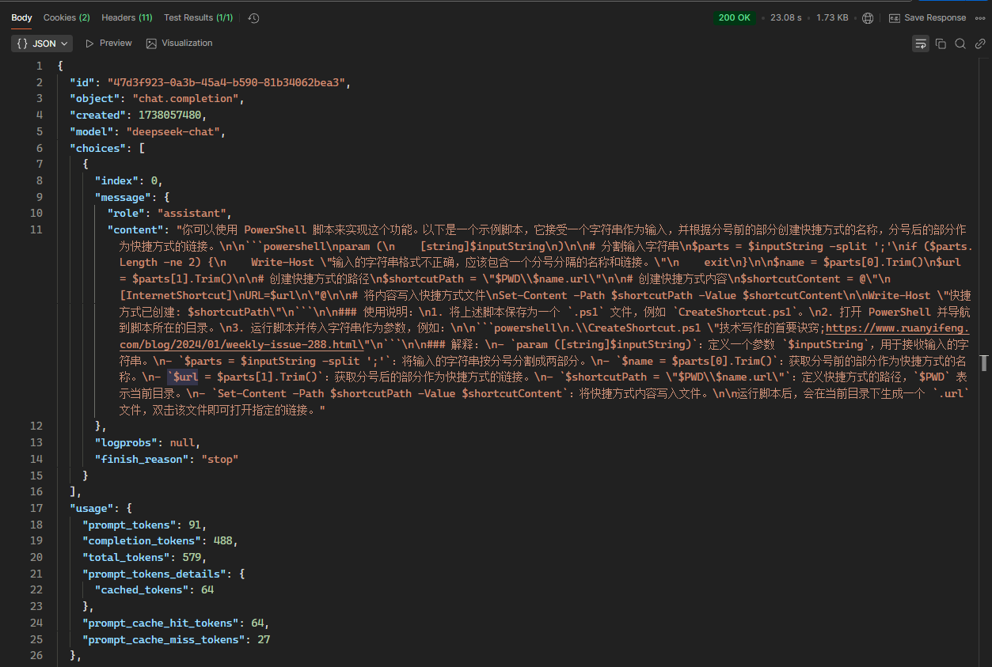Open the JSON format dropdown
This screenshot has height=667, width=992.
42,44
